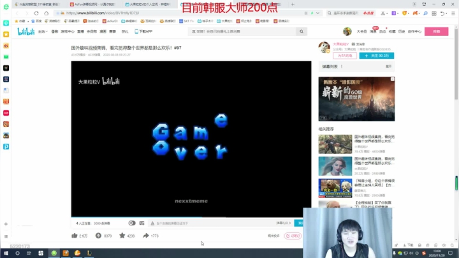
Task: Open 赛事 in bilibili navigation
Action: point(112,31)
